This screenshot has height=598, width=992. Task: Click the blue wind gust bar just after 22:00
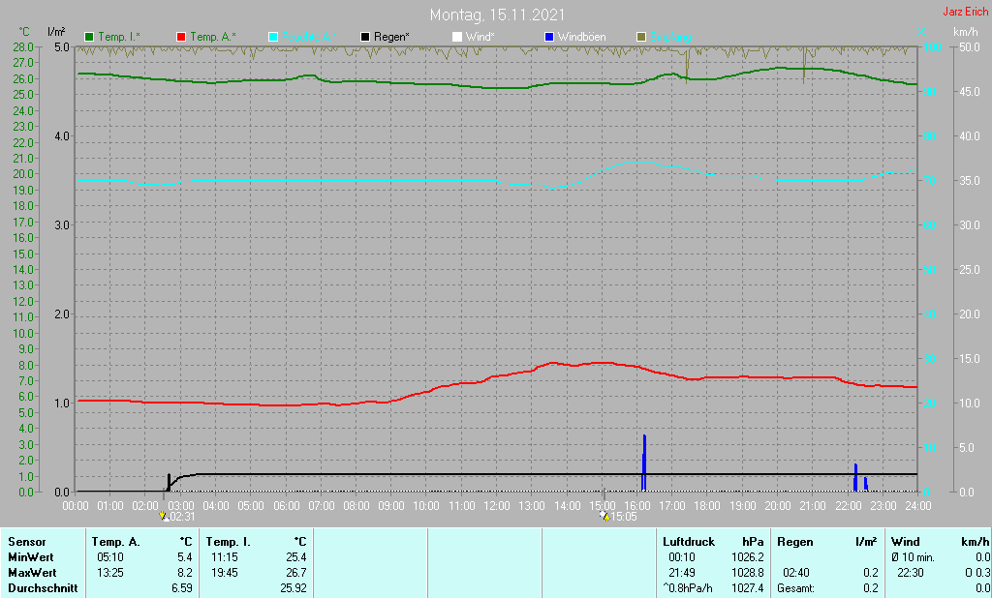[x=855, y=477]
